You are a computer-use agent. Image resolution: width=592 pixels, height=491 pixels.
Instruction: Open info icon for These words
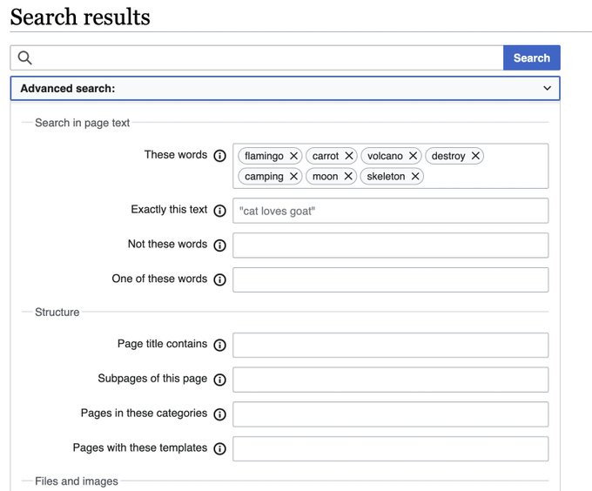pos(219,156)
